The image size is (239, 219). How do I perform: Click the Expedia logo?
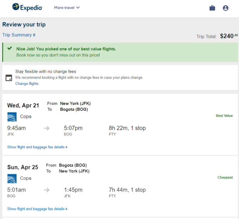27,7
